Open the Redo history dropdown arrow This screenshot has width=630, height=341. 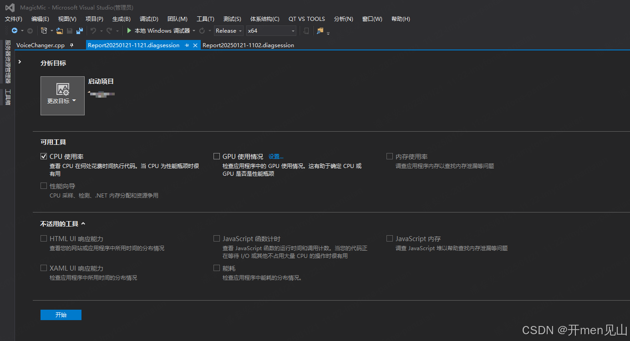coord(117,31)
